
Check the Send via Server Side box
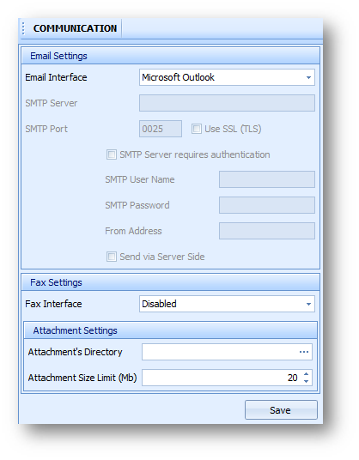[112, 257]
